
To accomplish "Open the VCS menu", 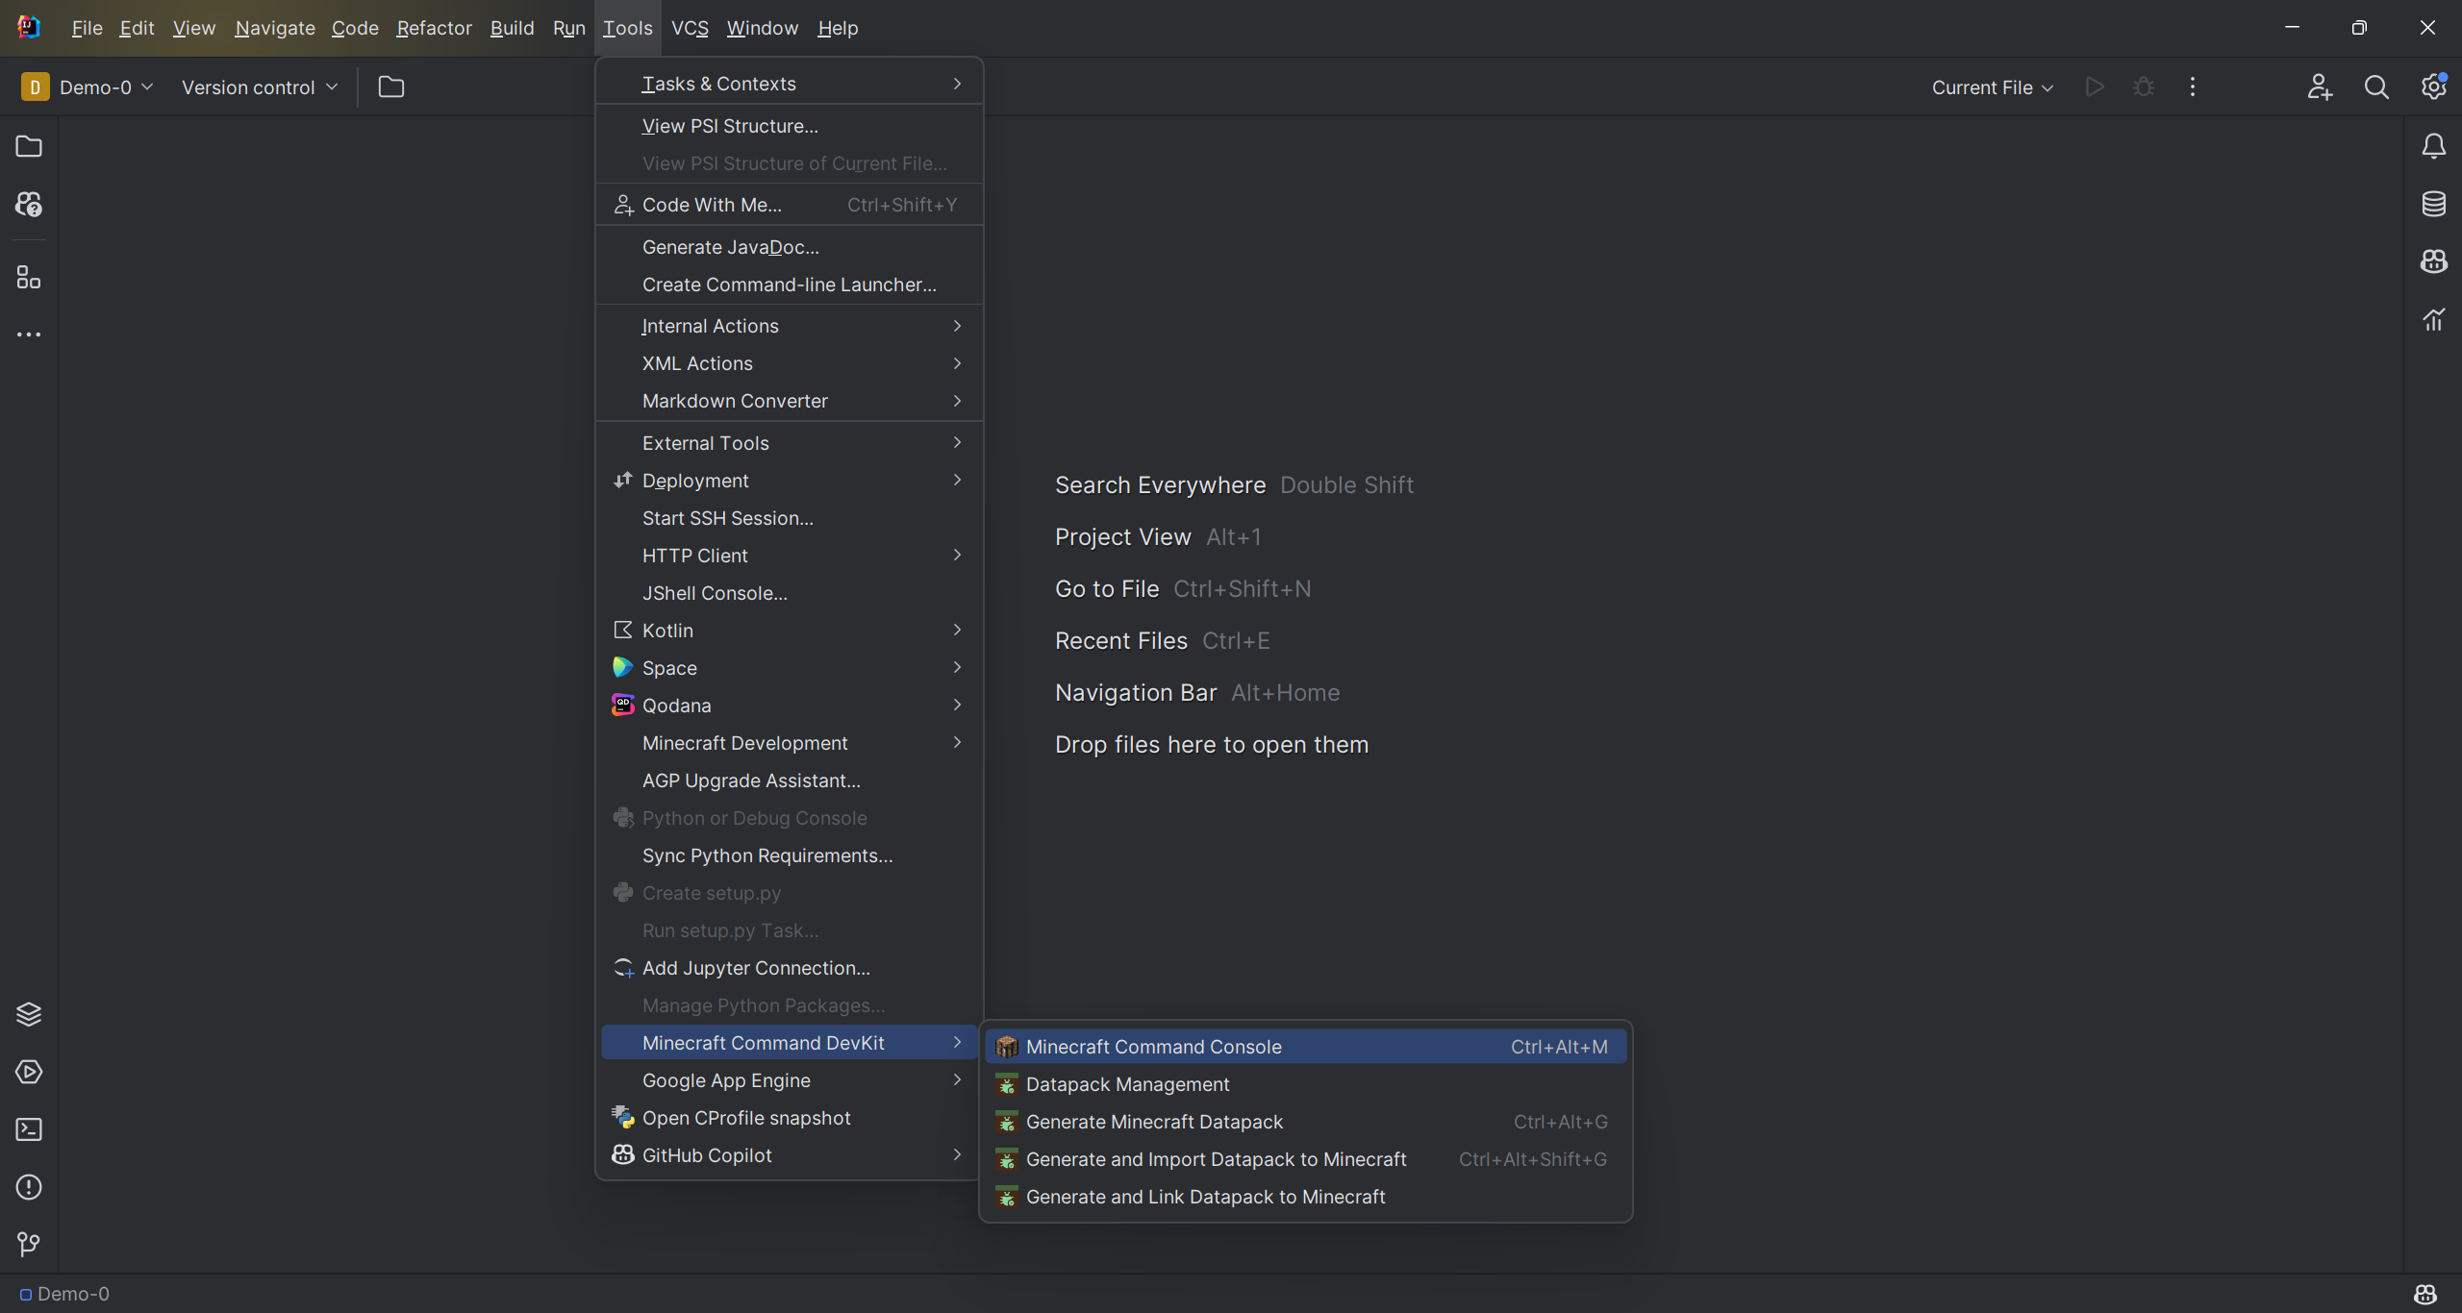I will point(690,28).
